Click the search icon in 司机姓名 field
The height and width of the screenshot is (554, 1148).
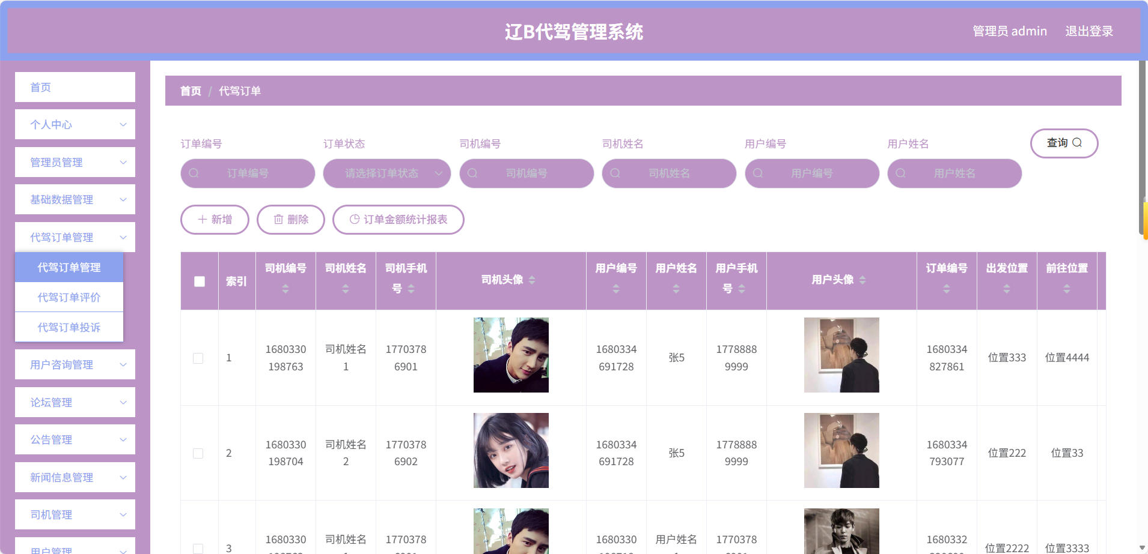pyautogui.click(x=615, y=173)
